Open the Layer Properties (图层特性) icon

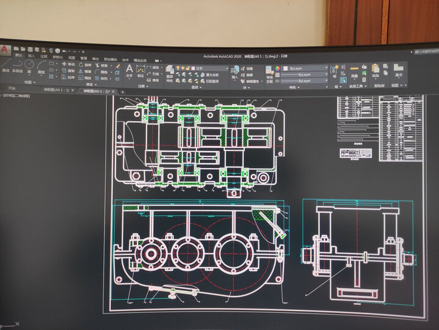(x=170, y=71)
